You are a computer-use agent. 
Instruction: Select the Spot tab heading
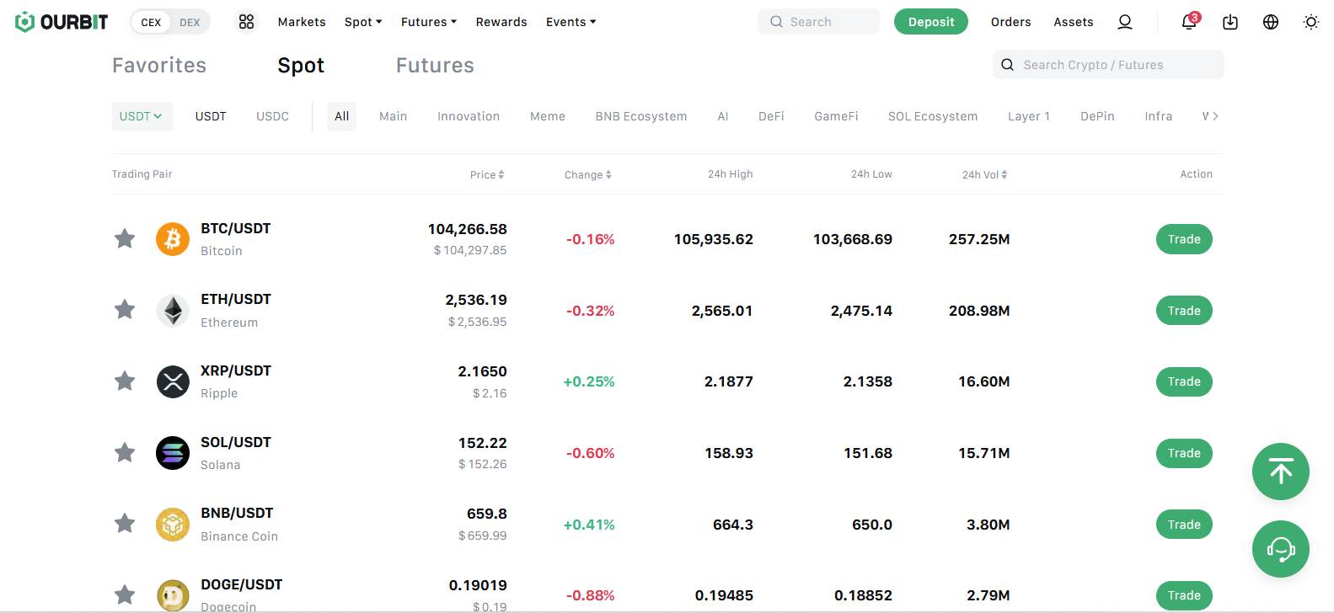301,66
